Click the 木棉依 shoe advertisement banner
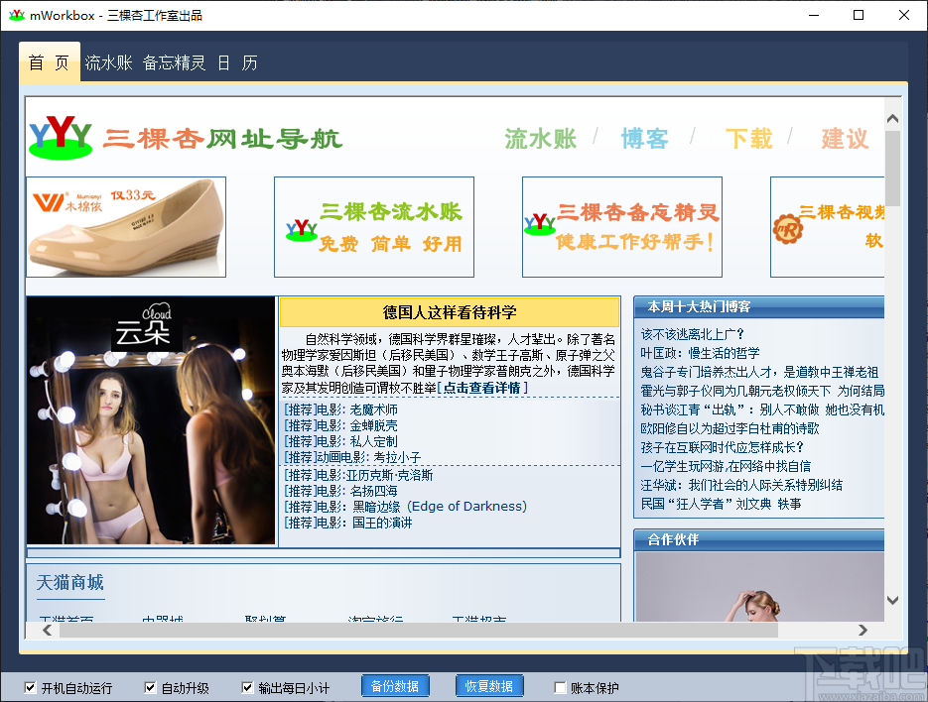 (126, 227)
